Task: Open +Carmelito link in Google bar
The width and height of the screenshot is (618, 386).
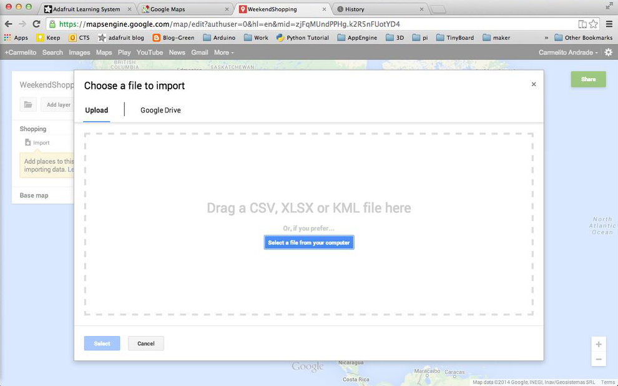Action: (x=21, y=52)
